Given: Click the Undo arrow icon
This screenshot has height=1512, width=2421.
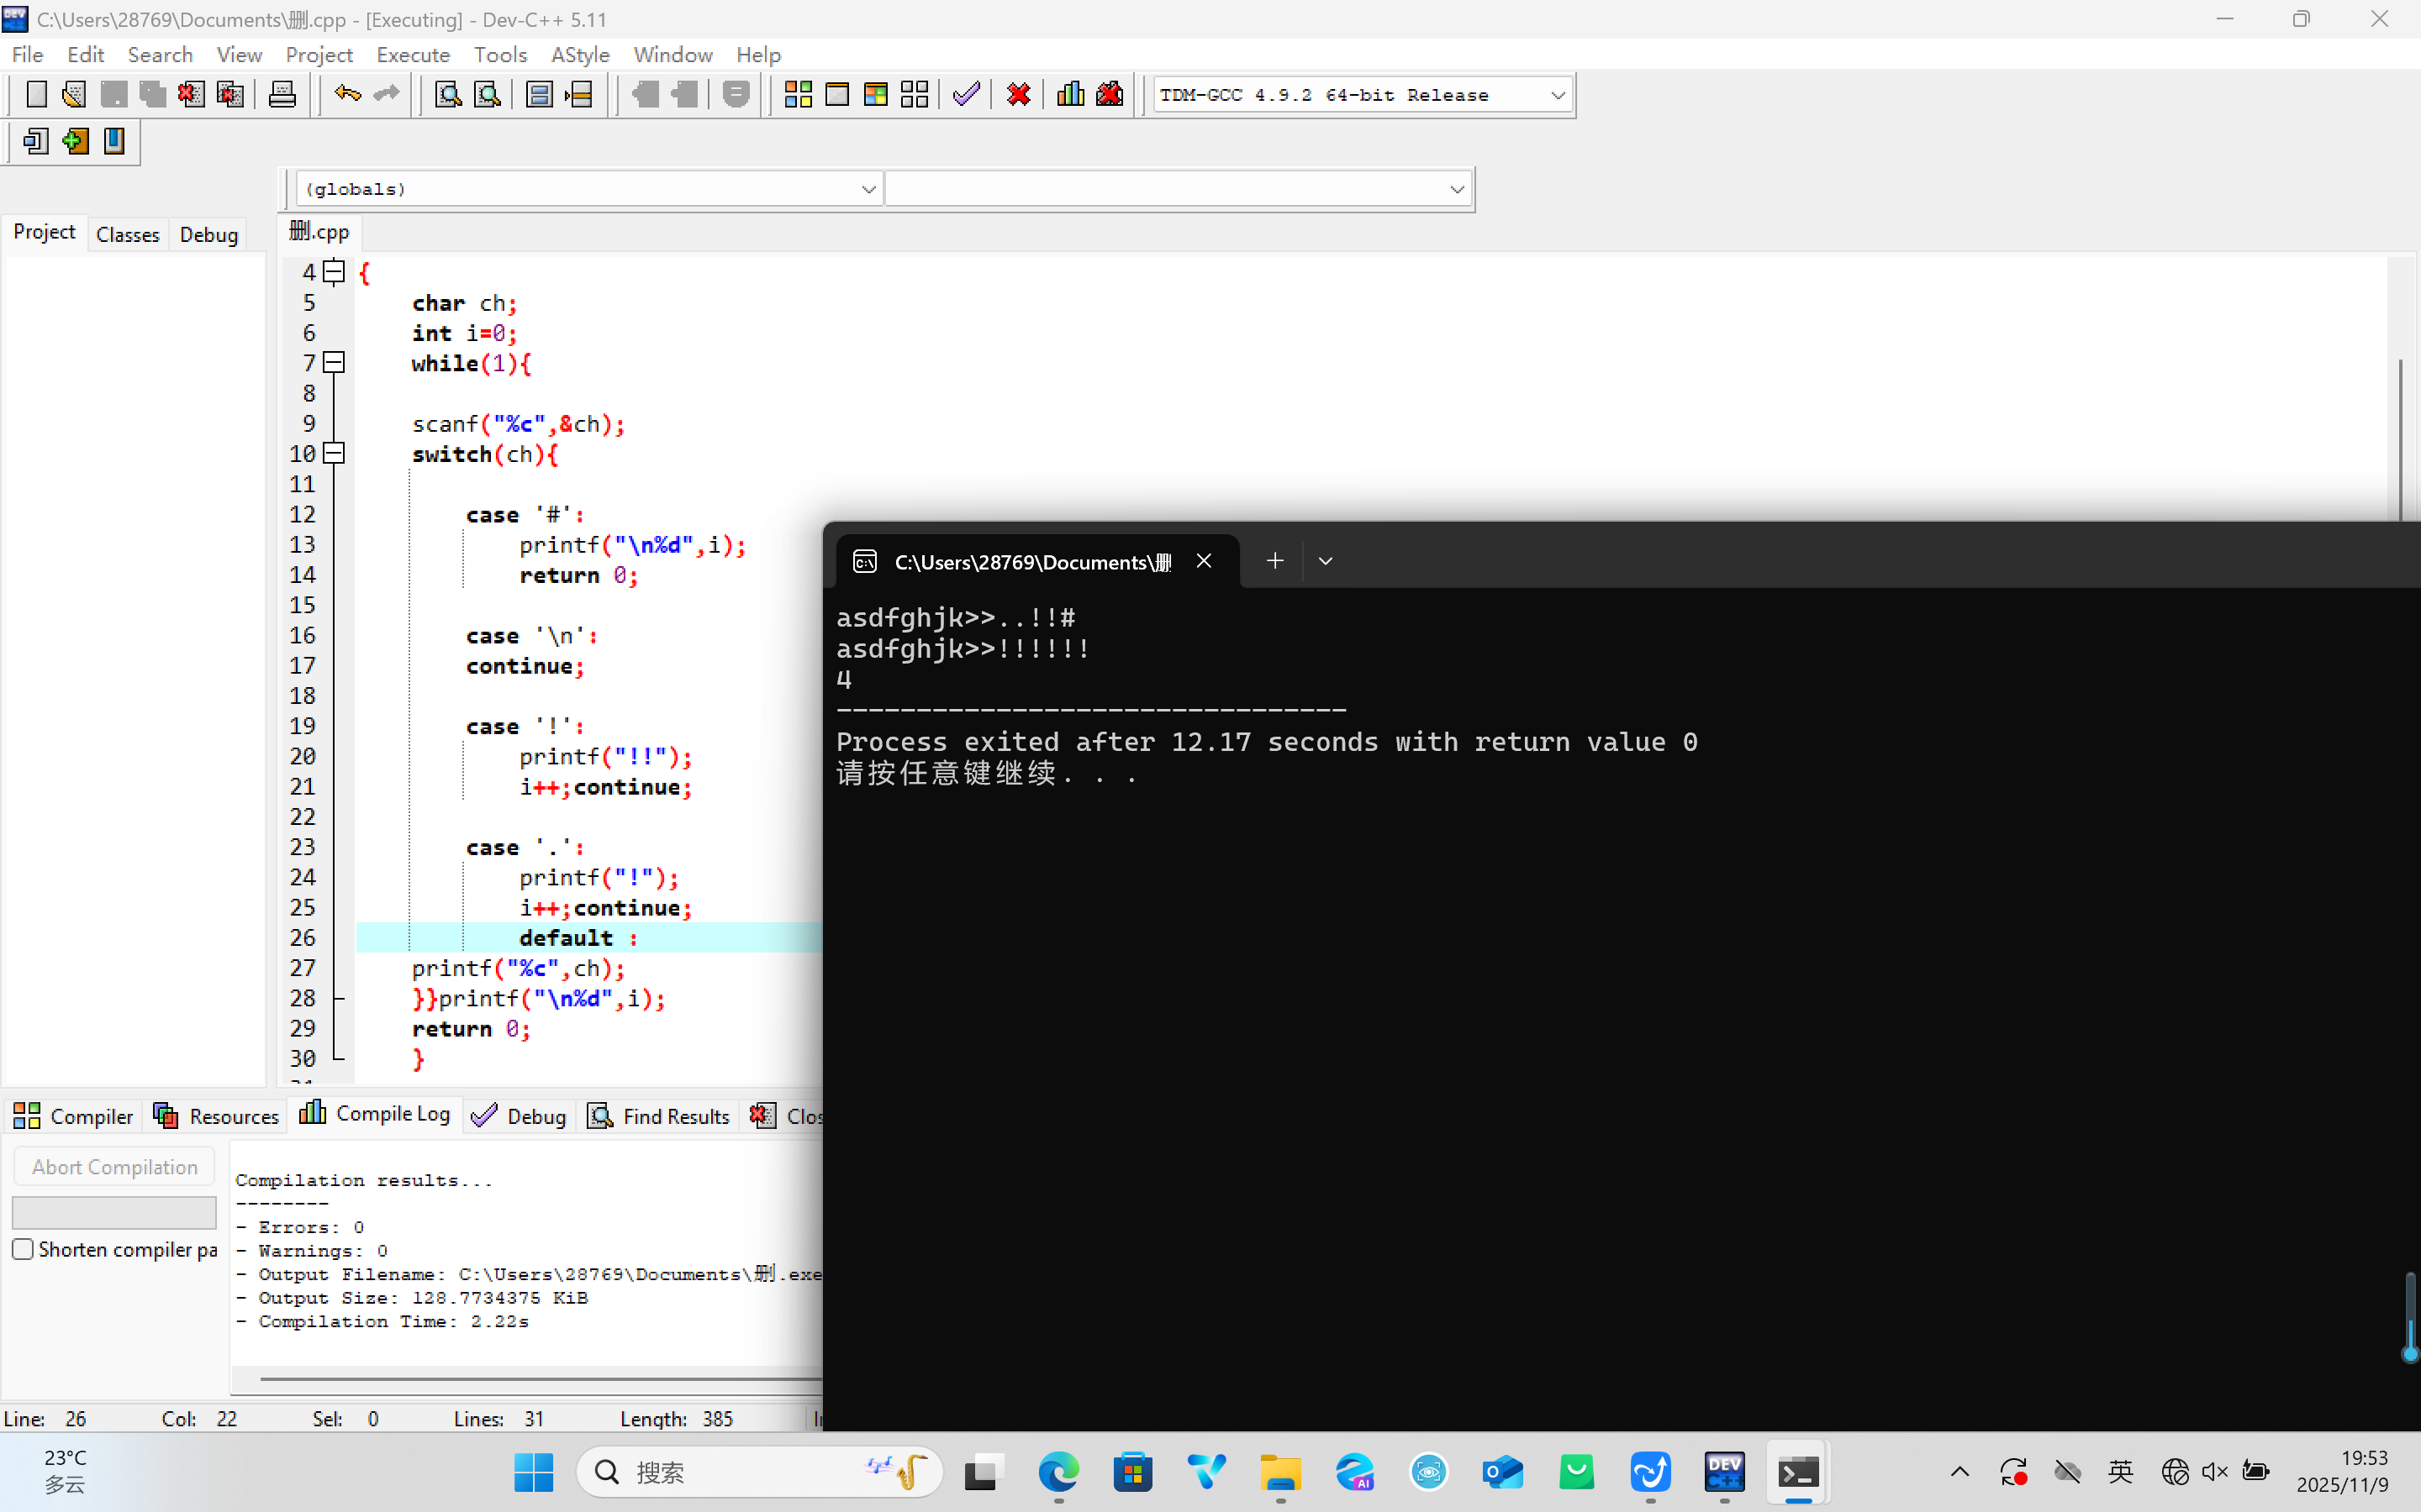Looking at the screenshot, I should (x=347, y=95).
